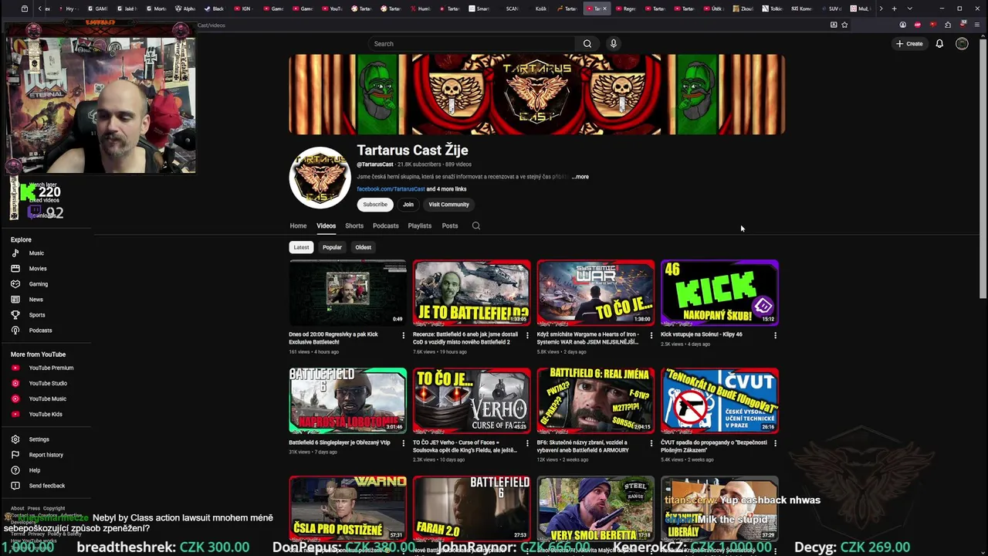This screenshot has width=988, height=556.
Task: Bookmark this page with star icon
Action: 844,25
